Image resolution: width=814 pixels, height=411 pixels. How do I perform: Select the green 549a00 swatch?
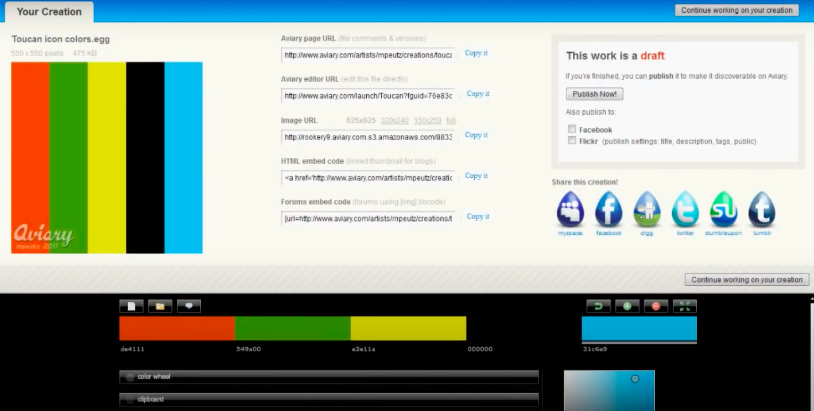(x=293, y=328)
